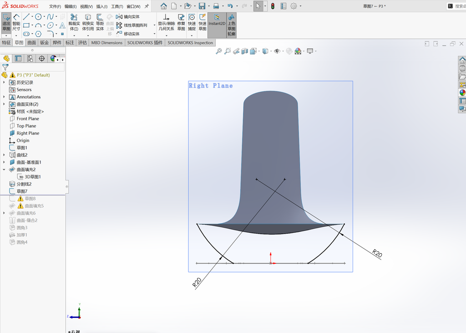Open the 文件(F) menu

(x=55, y=6)
